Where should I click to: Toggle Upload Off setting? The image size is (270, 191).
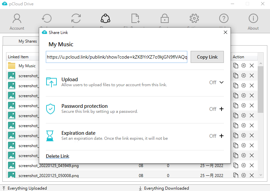[x=213, y=83]
